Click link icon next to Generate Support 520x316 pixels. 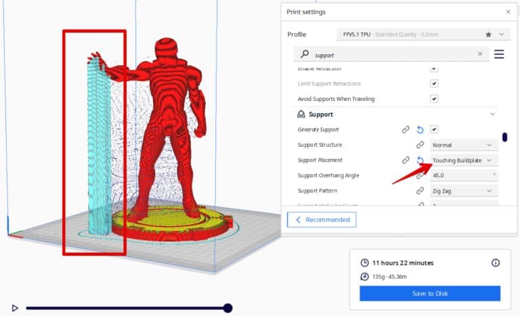(x=406, y=130)
